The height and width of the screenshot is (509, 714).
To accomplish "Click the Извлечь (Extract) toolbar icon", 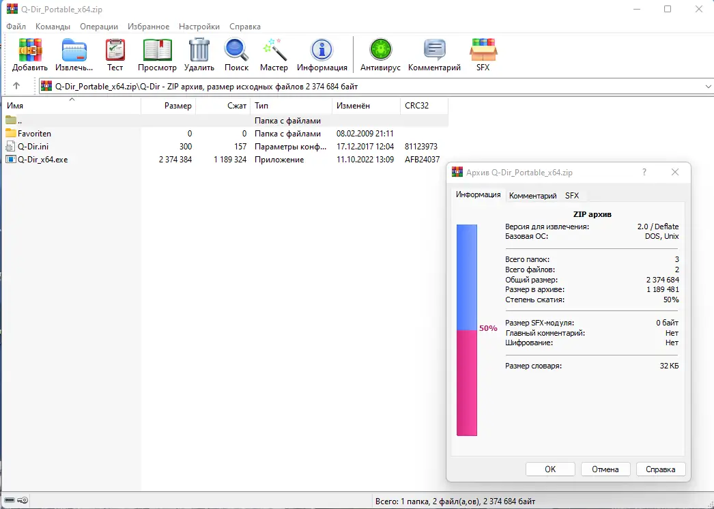I will (x=74, y=50).
